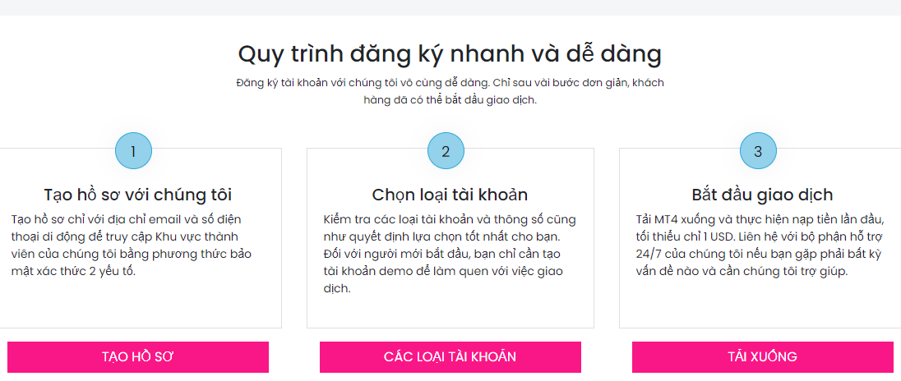901x381 pixels.
Task: Click the 'Tạo hồ sơ với chúng tôi' heading
Action: click(x=138, y=195)
